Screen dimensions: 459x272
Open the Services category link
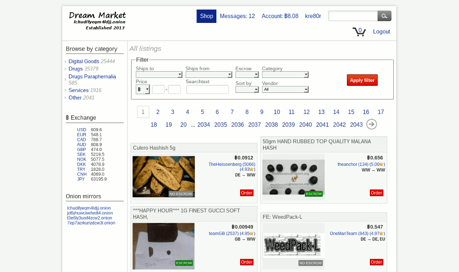point(79,90)
